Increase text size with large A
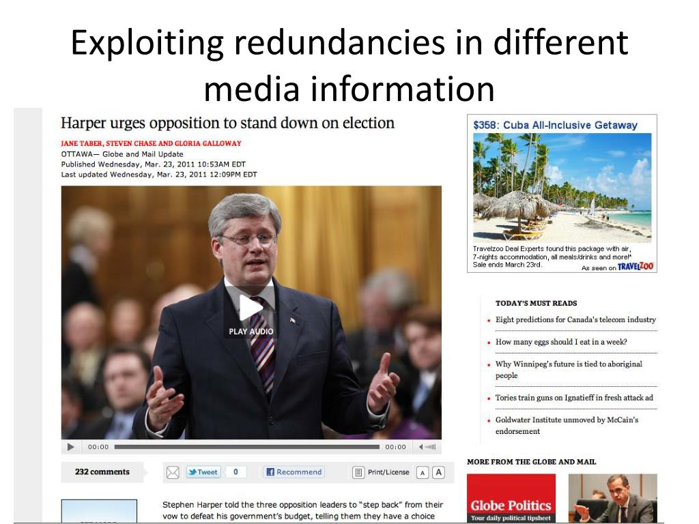This screenshot has width=699, height=524. (x=439, y=472)
